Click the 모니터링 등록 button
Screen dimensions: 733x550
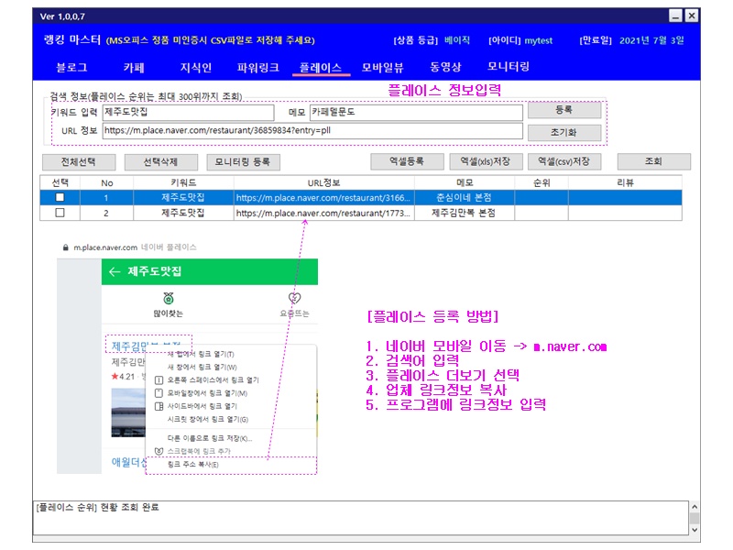click(x=243, y=162)
